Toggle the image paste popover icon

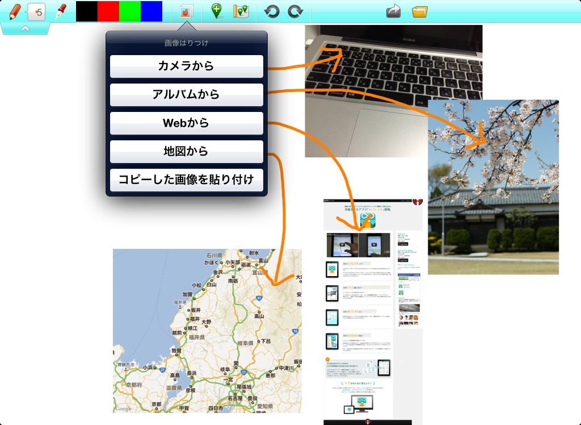[x=186, y=11]
